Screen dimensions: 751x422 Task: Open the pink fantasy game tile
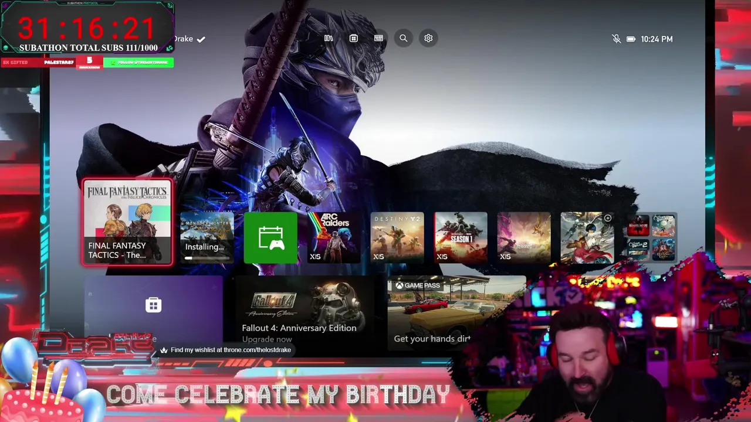tap(524, 237)
